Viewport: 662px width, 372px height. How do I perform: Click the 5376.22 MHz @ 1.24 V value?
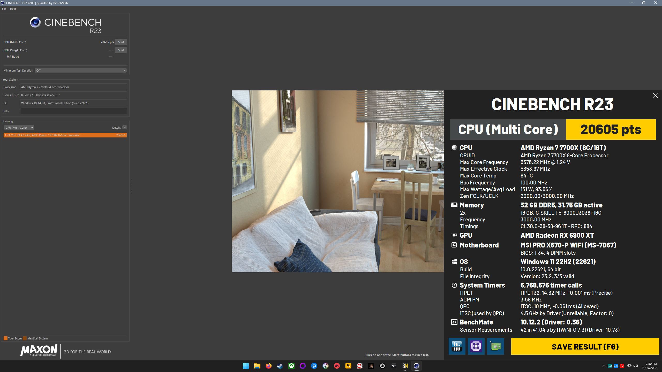click(x=545, y=162)
